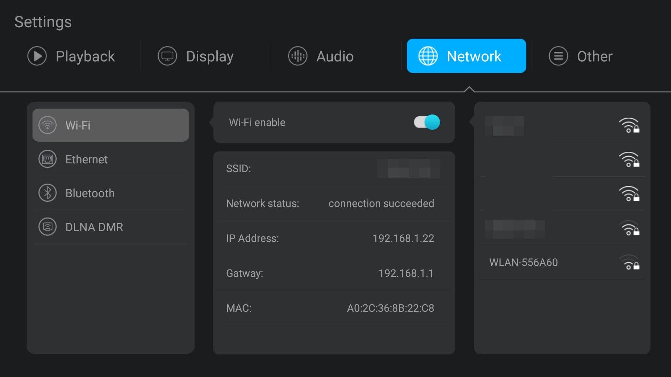Click the Ethernet port icon in sidebar

click(48, 159)
